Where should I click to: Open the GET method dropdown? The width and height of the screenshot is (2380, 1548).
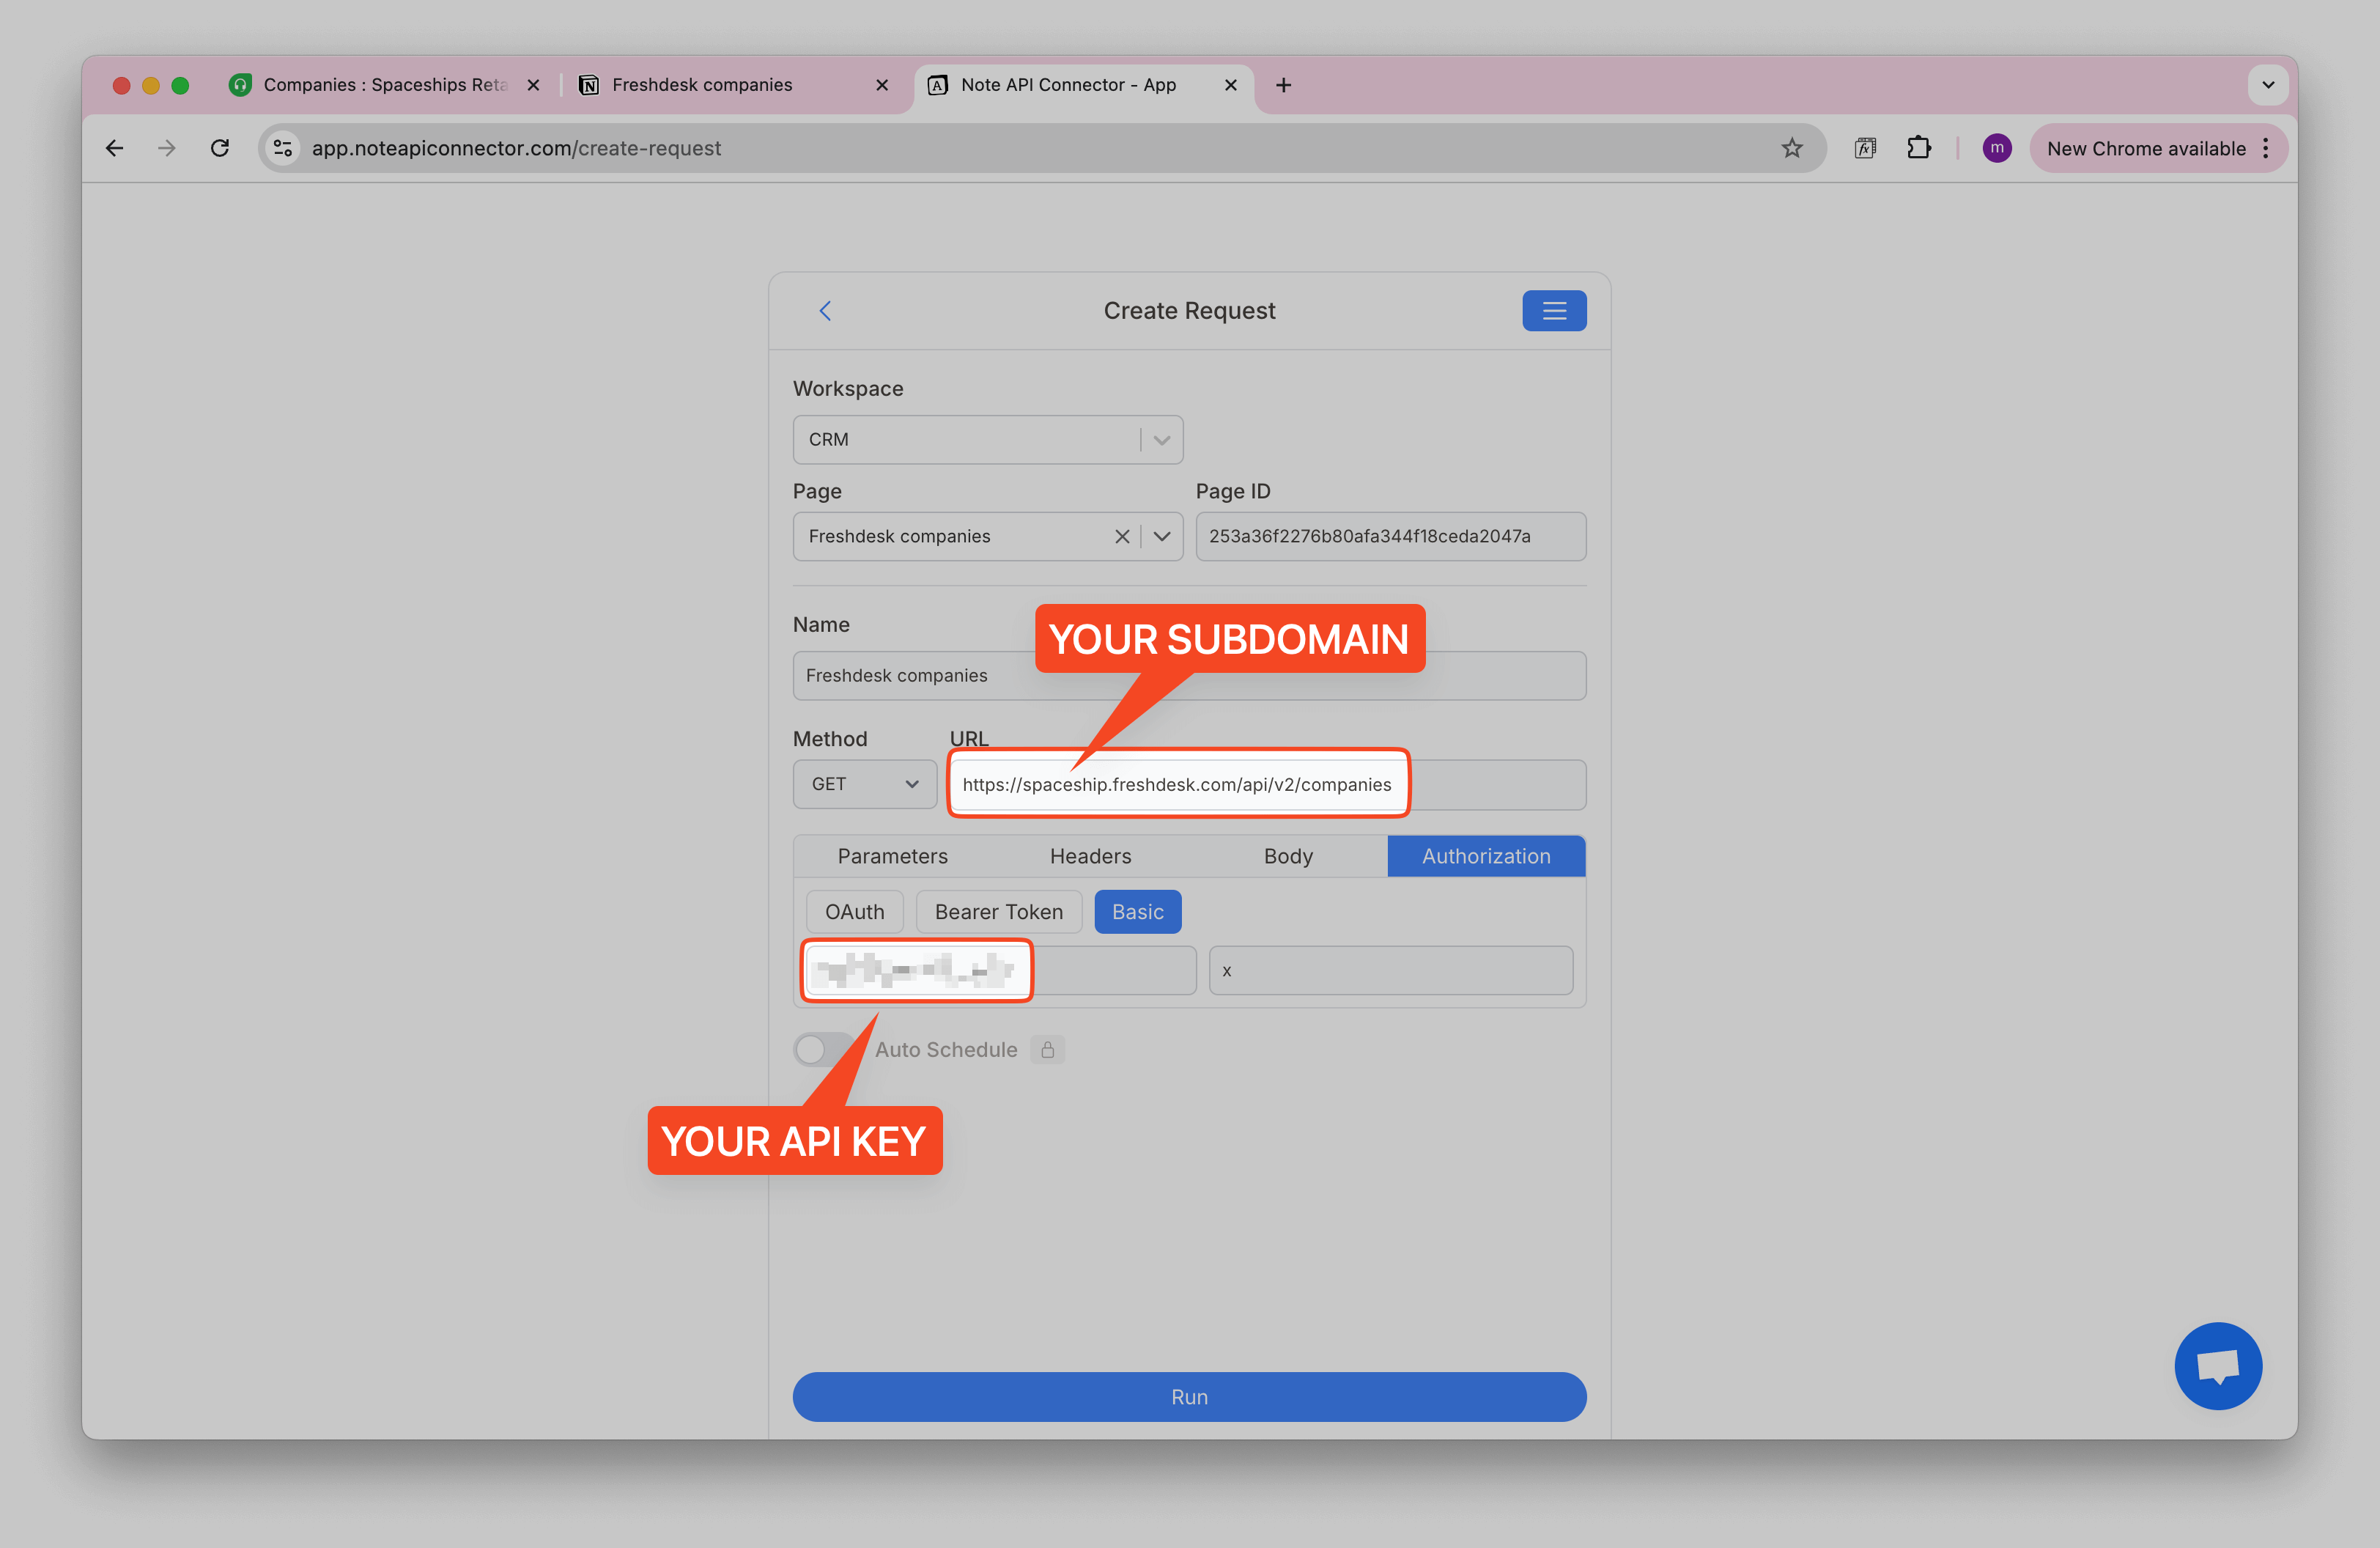(864, 785)
